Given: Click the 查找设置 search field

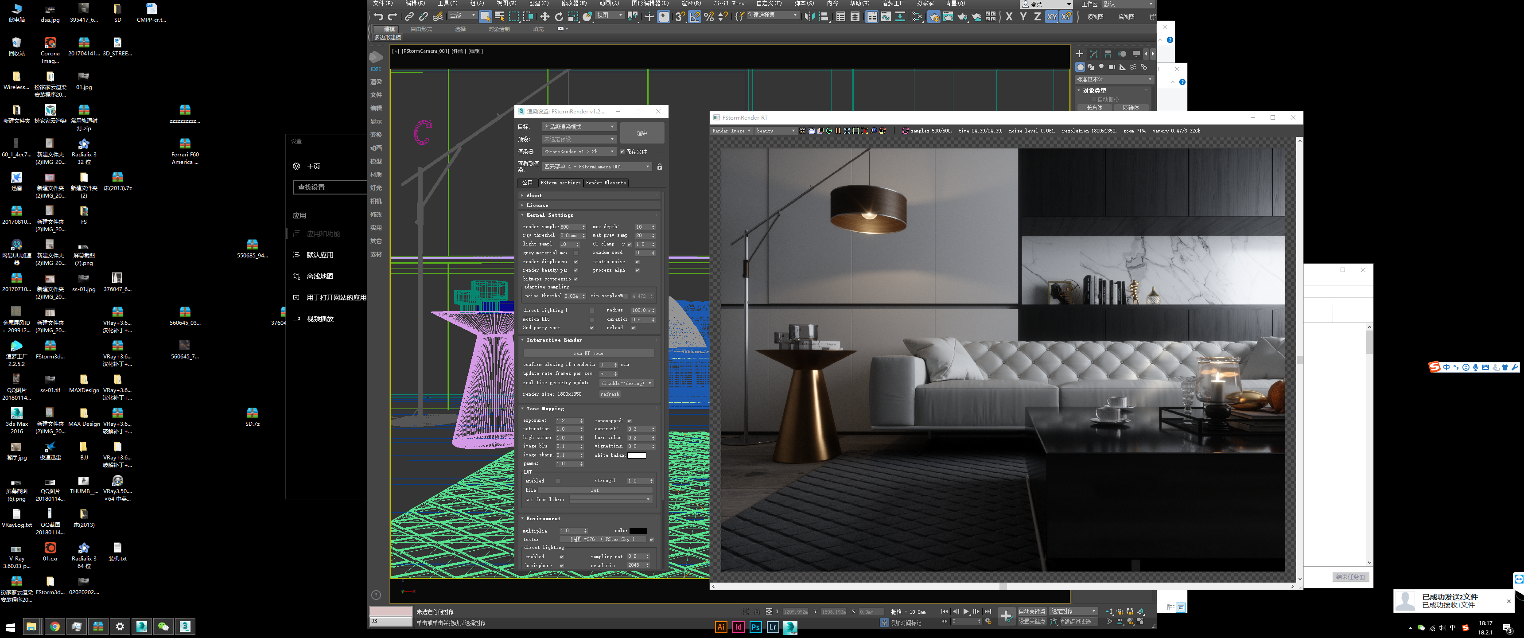Looking at the screenshot, I should 330,187.
